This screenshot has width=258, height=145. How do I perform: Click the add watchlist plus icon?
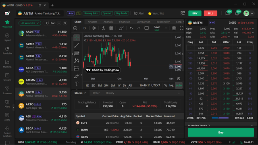point(59,23)
